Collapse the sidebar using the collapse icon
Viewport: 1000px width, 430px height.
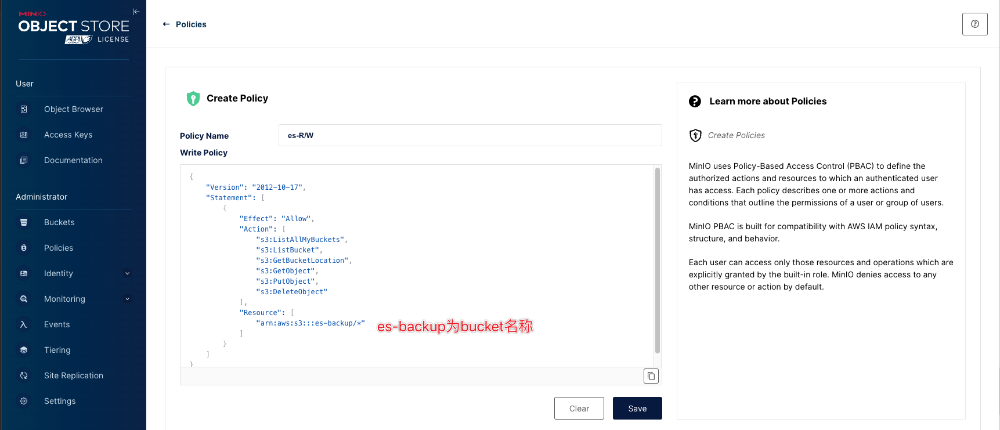(136, 12)
